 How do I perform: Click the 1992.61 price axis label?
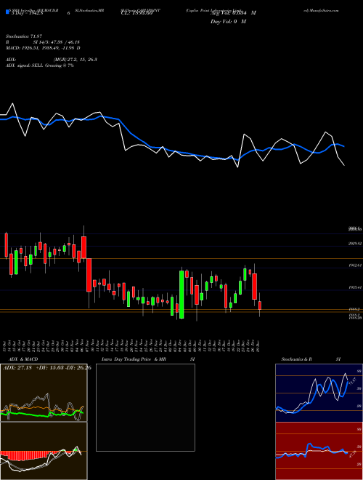click(355, 265)
